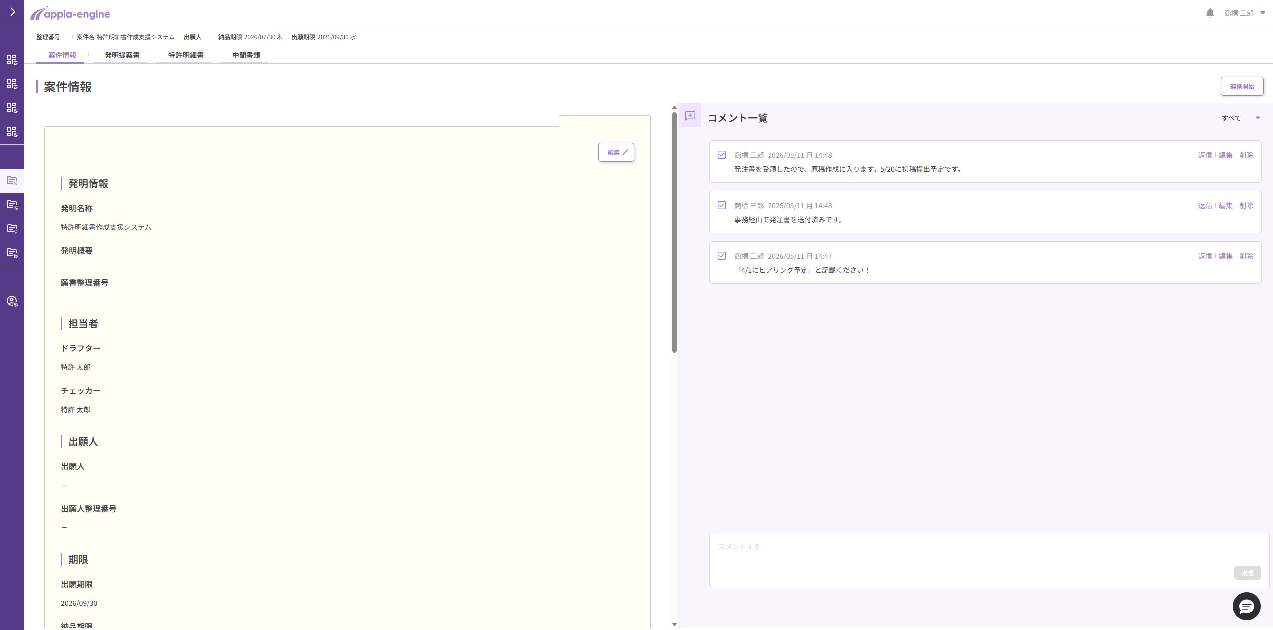This screenshot has width=1273, height=630.
Task: Click 編集 on the 発注書を受領した comment
Action: pos(1225,155)
